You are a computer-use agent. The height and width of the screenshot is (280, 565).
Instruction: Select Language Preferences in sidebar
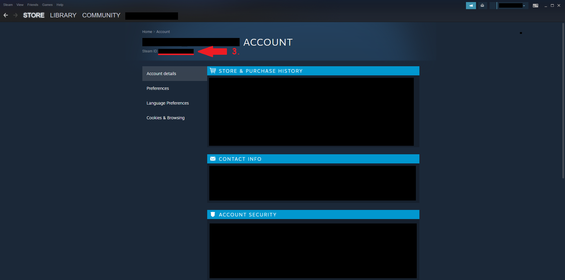175,103
